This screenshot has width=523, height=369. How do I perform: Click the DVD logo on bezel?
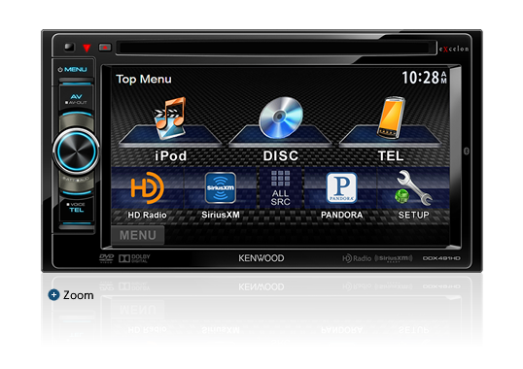[x=107, y=258]
